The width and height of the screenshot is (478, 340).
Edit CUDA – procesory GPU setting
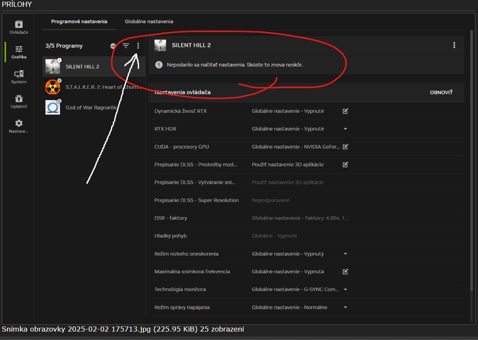pyautogui.click(x=345, y=147)
